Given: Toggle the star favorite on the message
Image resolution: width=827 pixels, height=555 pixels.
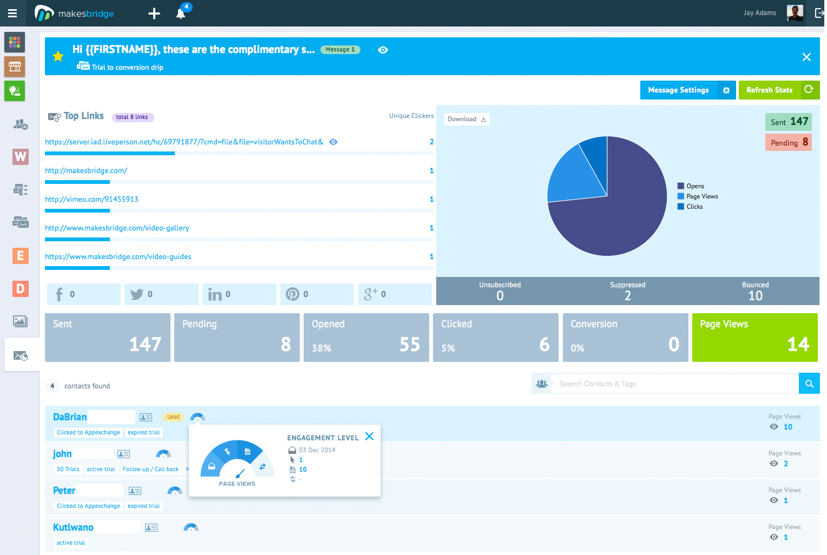Looking at the screenshot, I should point(58,56).
